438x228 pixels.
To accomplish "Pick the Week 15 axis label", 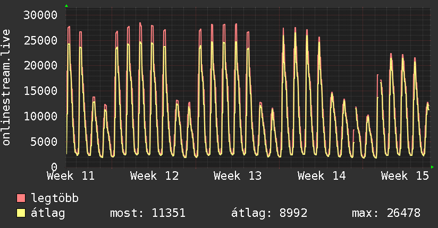I will coord(405,176).
